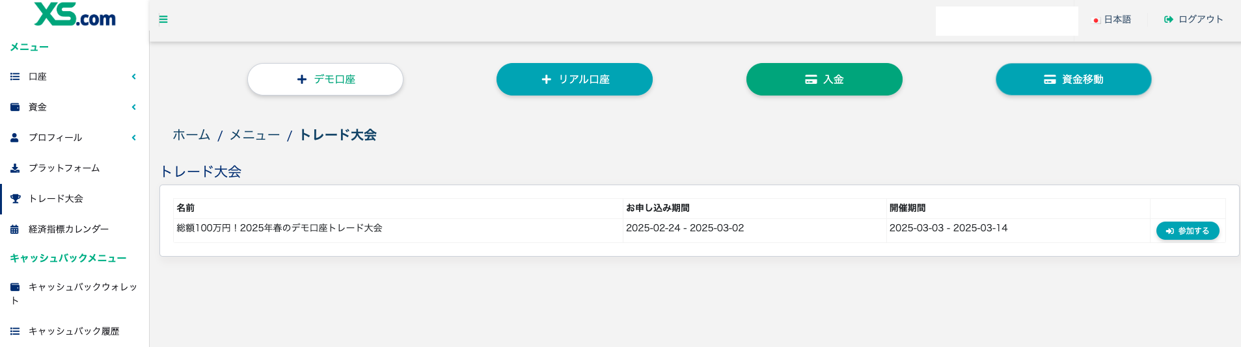The image size is (1241, 347).
Task: Expand the プロフィール submenu chevron
Action: pyautogui.click(x=134, y=138)
